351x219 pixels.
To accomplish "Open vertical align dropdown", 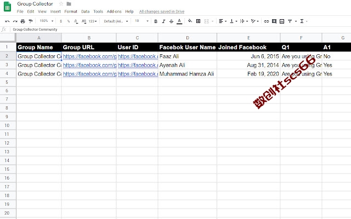I will tap(233, 21).
